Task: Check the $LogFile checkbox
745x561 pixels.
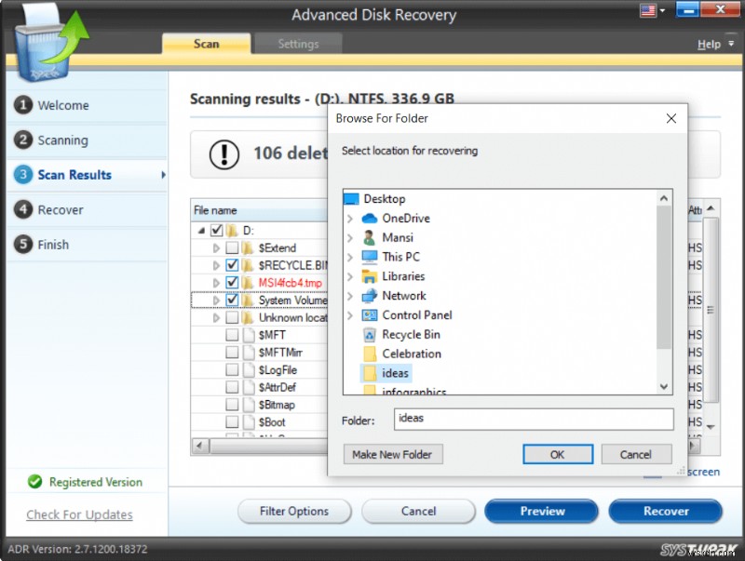Action: pos(232,369)
